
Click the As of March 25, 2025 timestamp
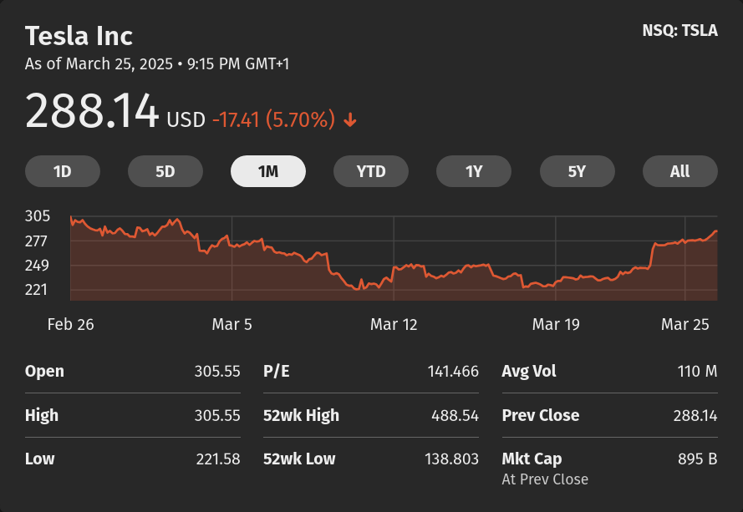pyautogui.click(x=157, y=63)
